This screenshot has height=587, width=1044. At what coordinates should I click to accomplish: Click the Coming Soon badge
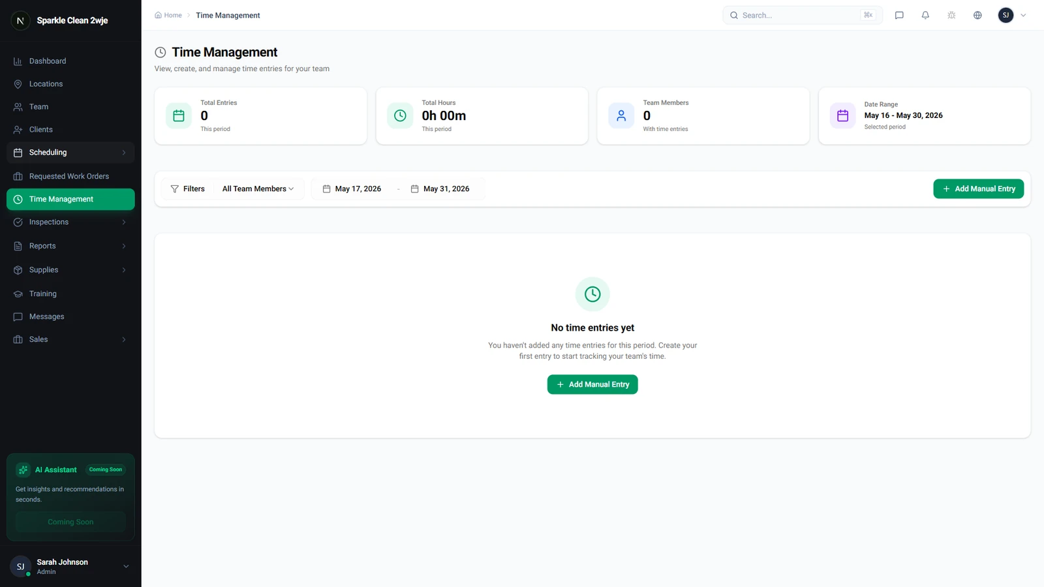106,470
